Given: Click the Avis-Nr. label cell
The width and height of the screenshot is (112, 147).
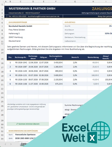Looking at the screenshot, I should [x=75, y=26].
